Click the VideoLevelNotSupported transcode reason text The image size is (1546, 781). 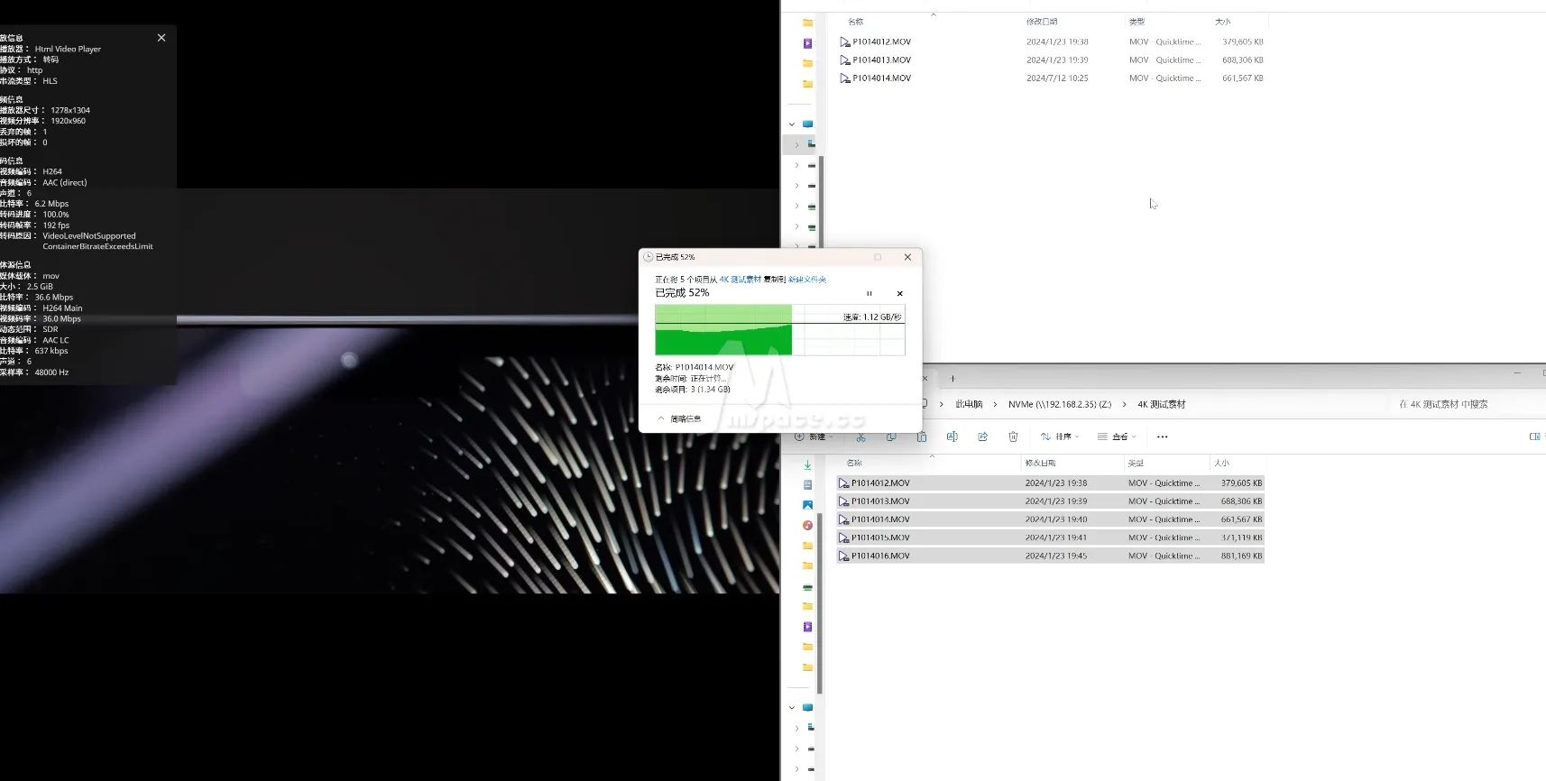coord(89,236)
